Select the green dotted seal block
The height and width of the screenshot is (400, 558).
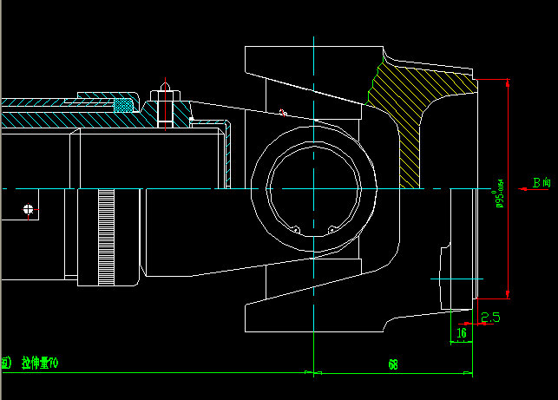click(124, 105)
